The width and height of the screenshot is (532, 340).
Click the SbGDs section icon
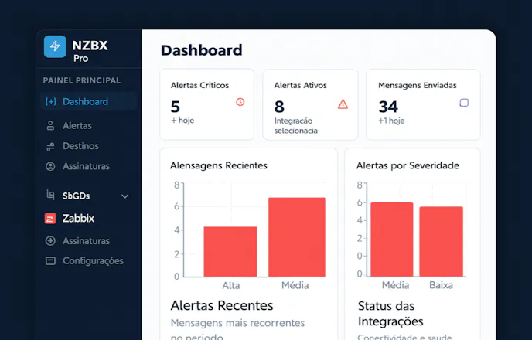[x=50, y=195]
